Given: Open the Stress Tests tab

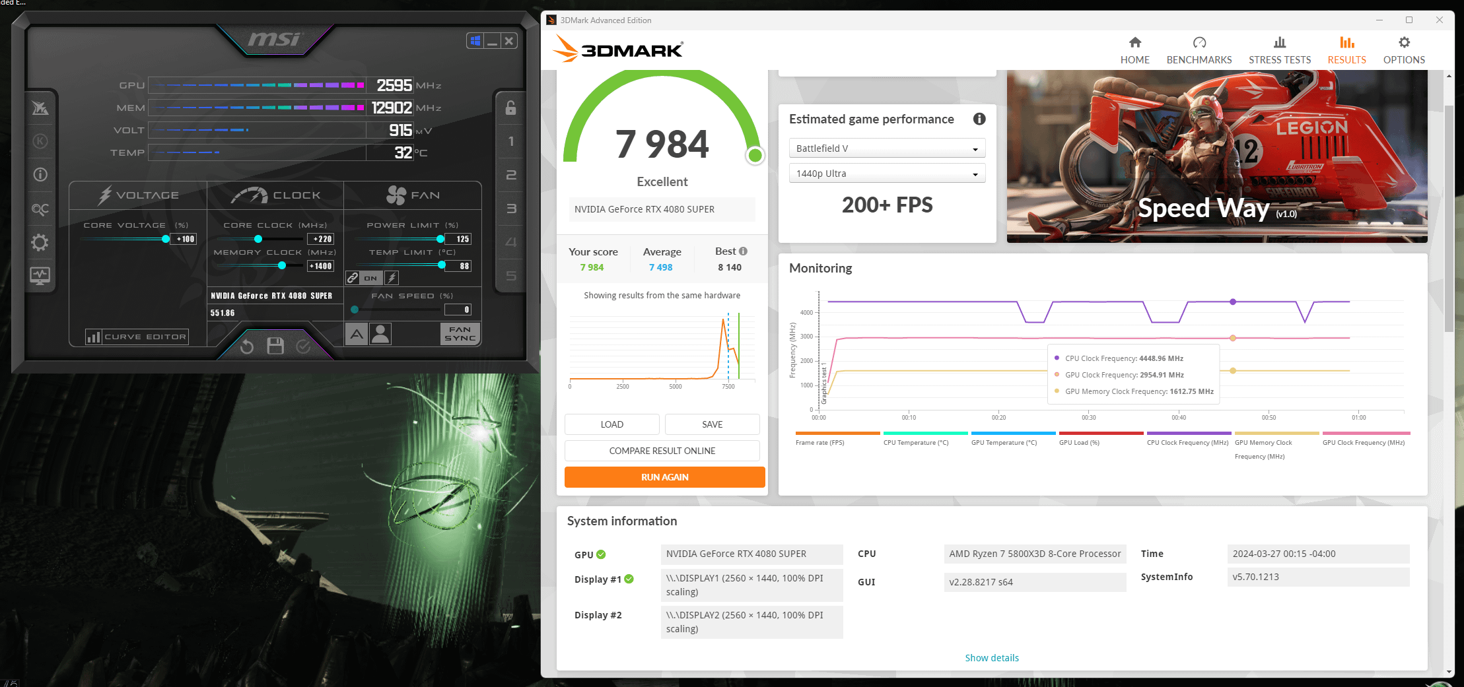Looking at the screenshot, I should click(1280, 50).
